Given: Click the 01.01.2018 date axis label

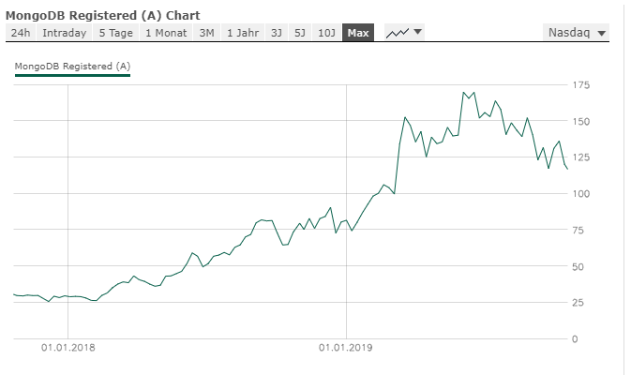Looking at the screenshot, I should point(68,348).
